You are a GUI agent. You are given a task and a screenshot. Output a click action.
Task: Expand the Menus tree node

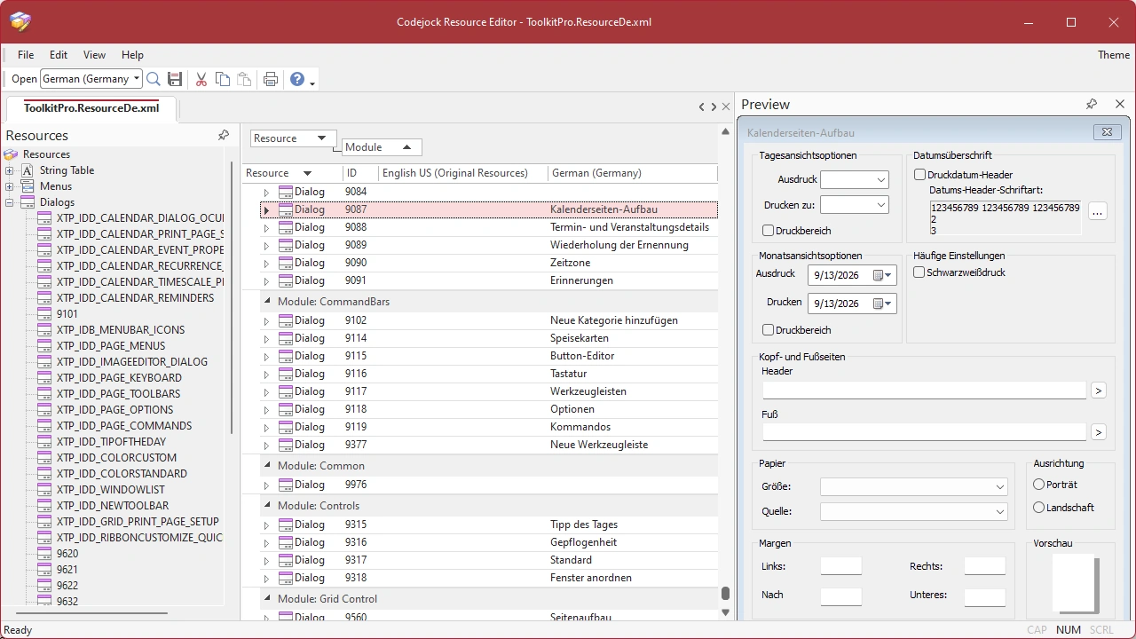click(x=10, y=186)
